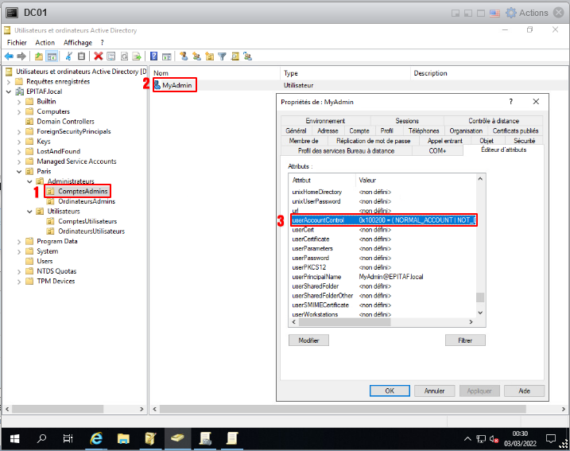Image resolution: width=570 pixels, height=451 pixels.
Task: Expand the Builtin container
Action: pyautogui.click(x=19, y=101)
